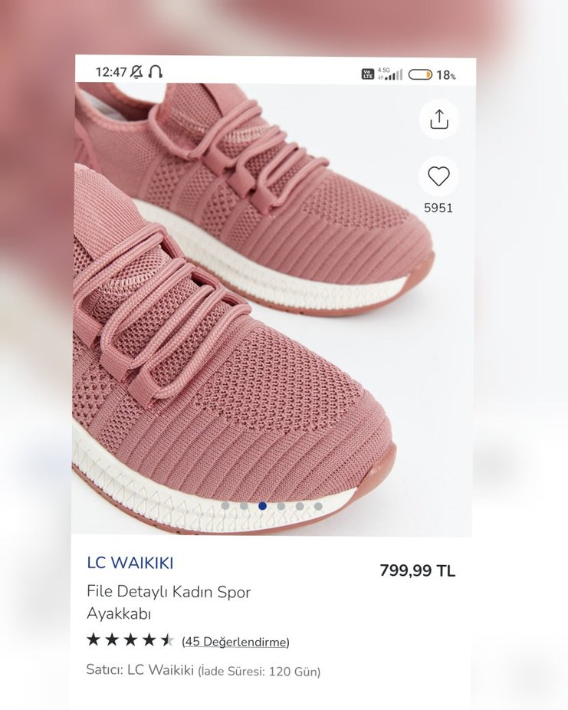Share the product via the share icon
The width and height of the screenshot is (568, 710).
(x=438, y=120)
